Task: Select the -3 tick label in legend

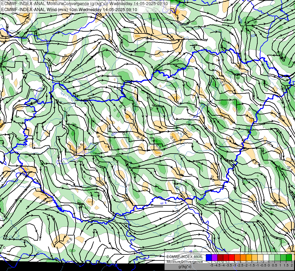Action: coord(234,265)
